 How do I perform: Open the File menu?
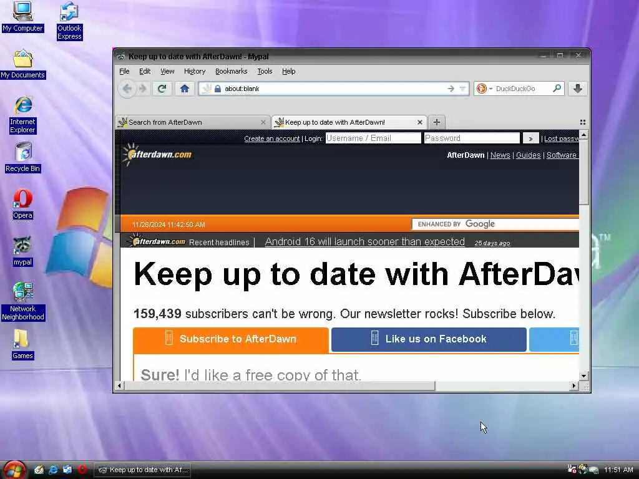tap(124, 71)
